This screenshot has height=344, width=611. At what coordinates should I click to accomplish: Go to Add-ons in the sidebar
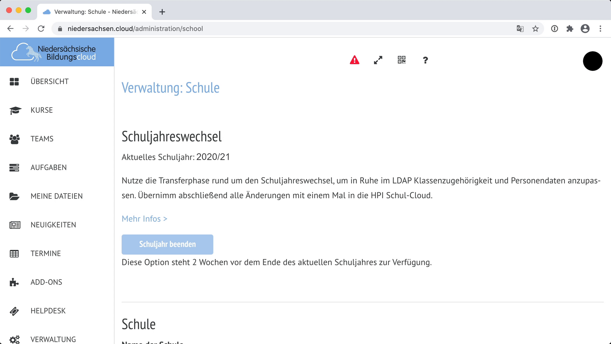[46, 282]
